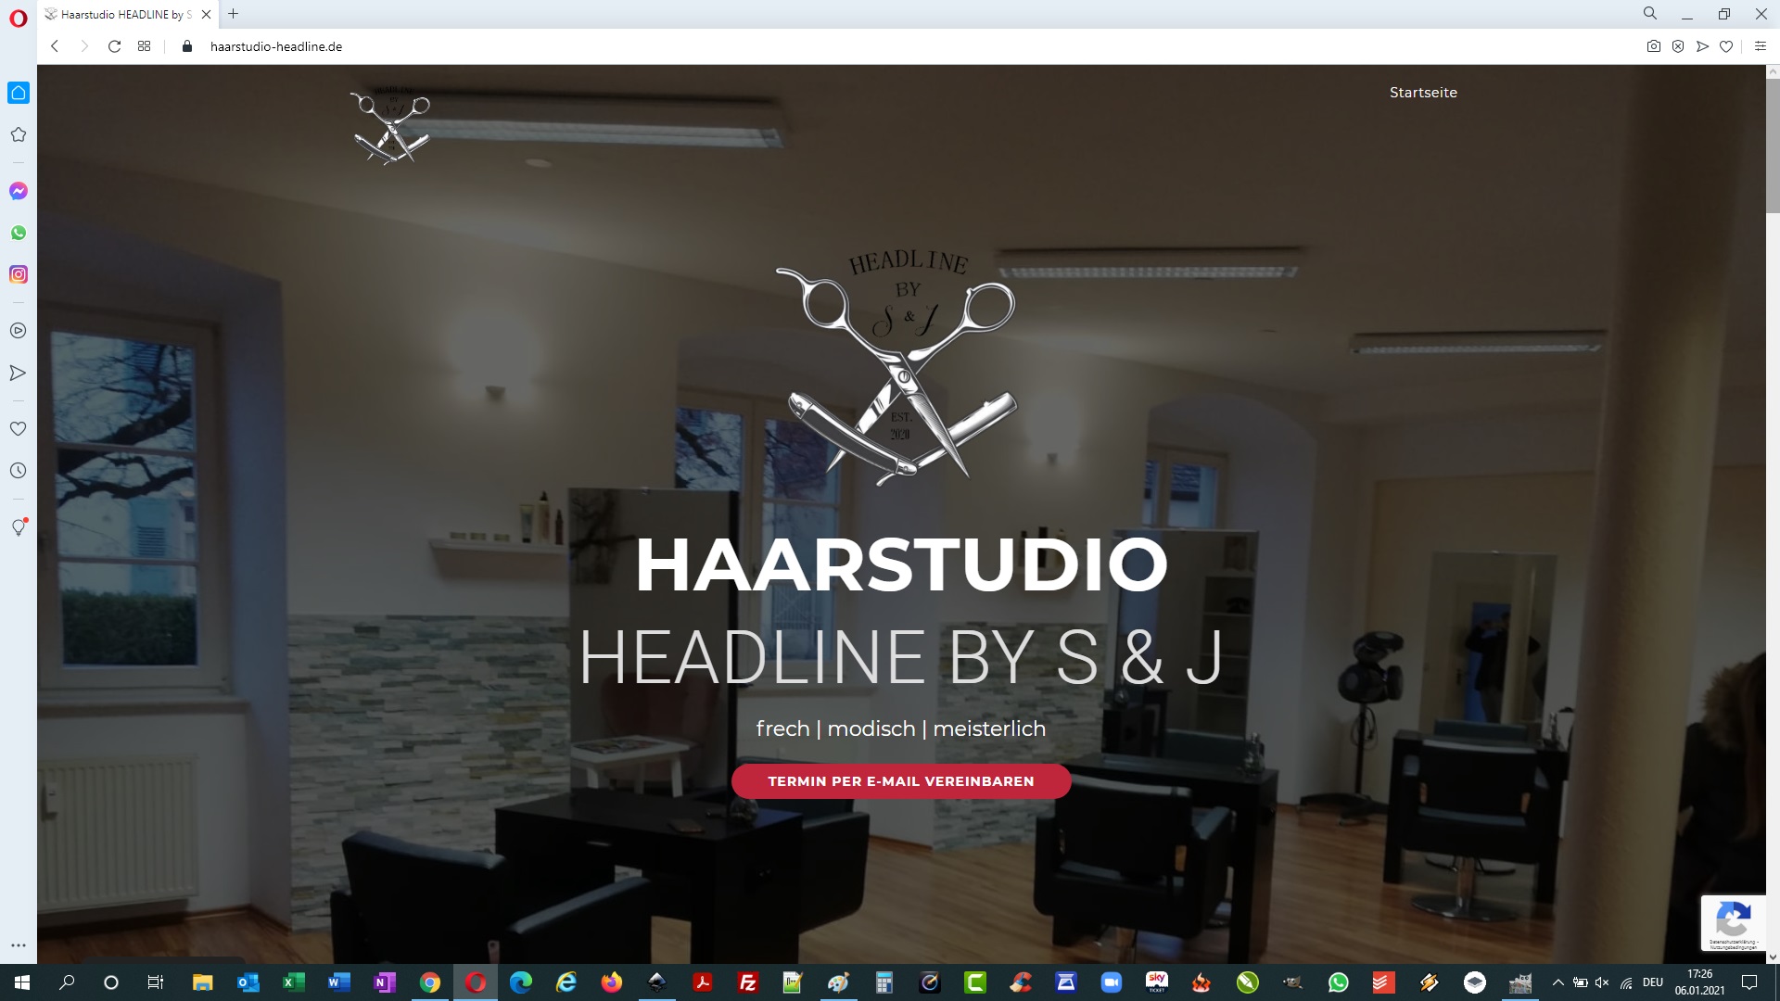Expand hidden system tray icons

point(1557,982)
